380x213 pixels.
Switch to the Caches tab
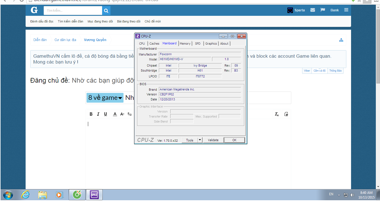point(154,44)
